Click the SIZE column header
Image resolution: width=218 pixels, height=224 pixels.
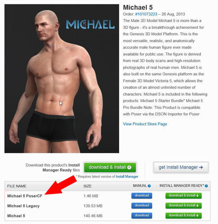[87, 186]
